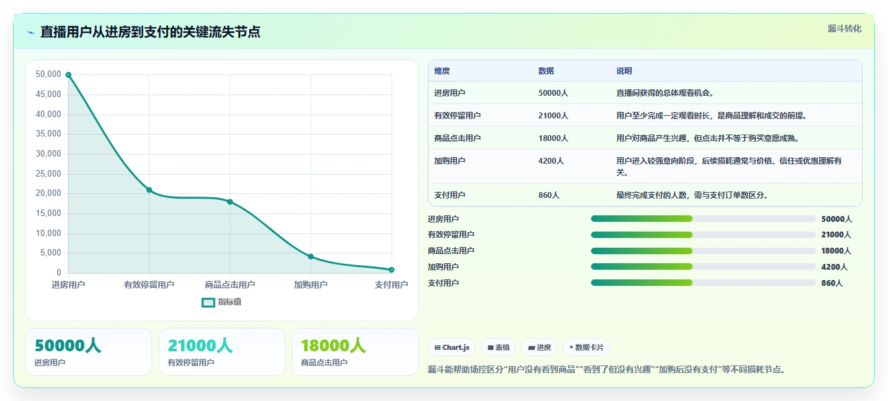Click the 4200人 cell in the table
Screen dimensions: 888x401
(x=551, y=161)
